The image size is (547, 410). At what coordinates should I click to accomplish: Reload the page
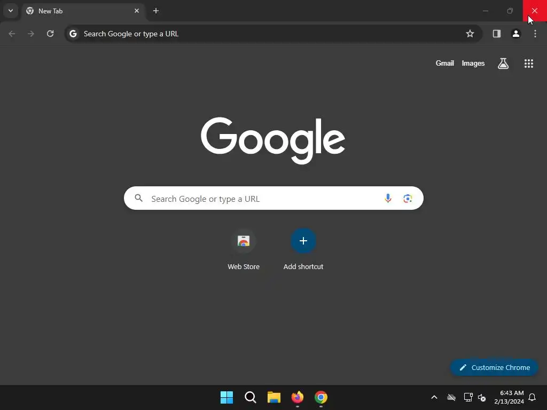[50, 34]
